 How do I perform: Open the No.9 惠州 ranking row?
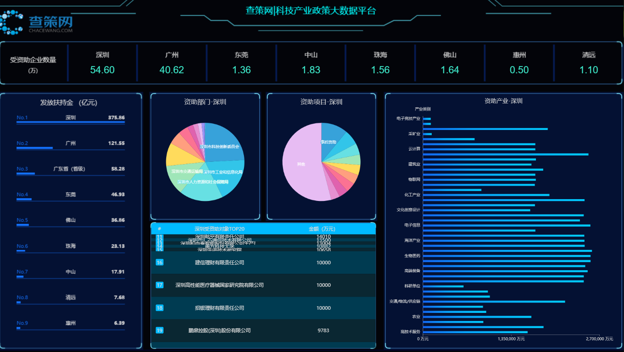(71, 324)
